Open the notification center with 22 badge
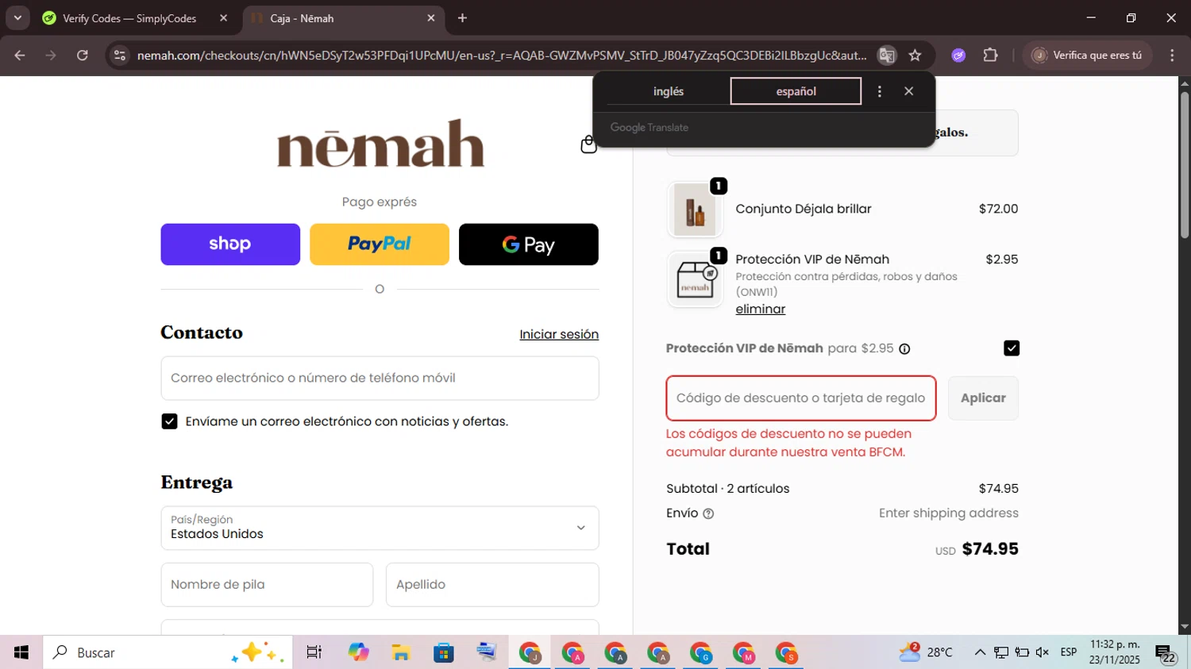This screenshot has width=1191, height=669. [1166, 653]
